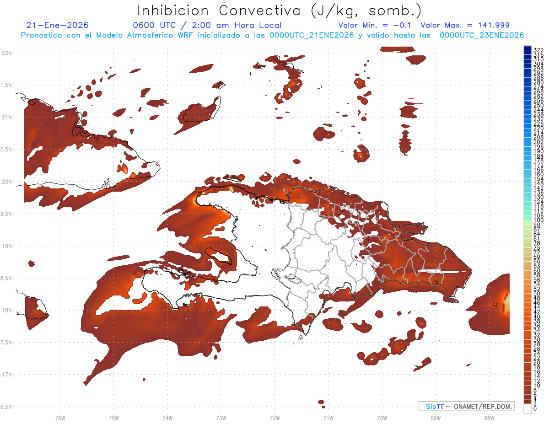Click the '69W' longitude label

435,418
